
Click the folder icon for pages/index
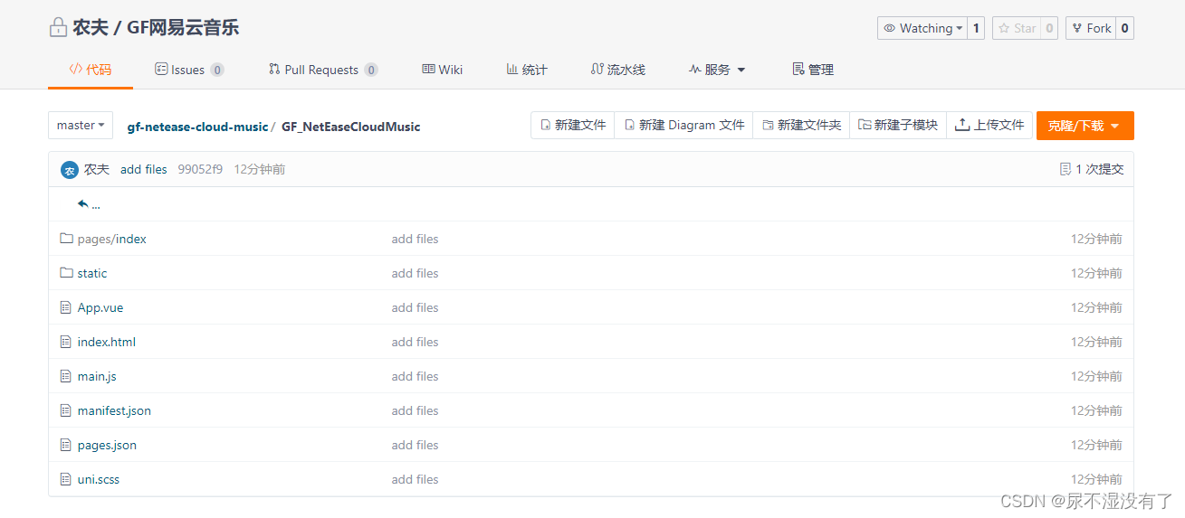pyautogui.click(x=66, y=239)
